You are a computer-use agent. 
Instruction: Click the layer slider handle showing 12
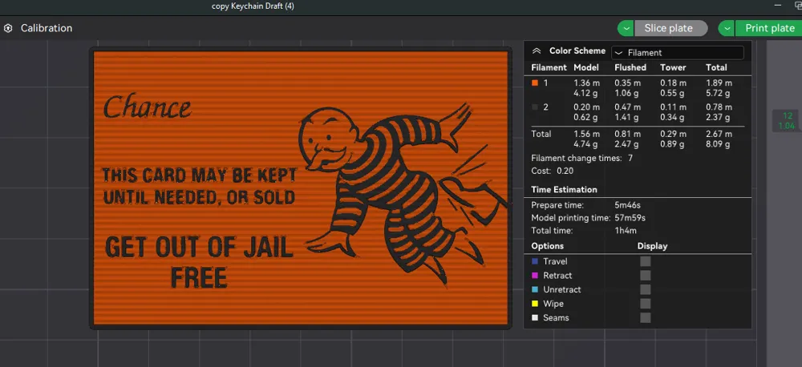click(x=787, y=121)
